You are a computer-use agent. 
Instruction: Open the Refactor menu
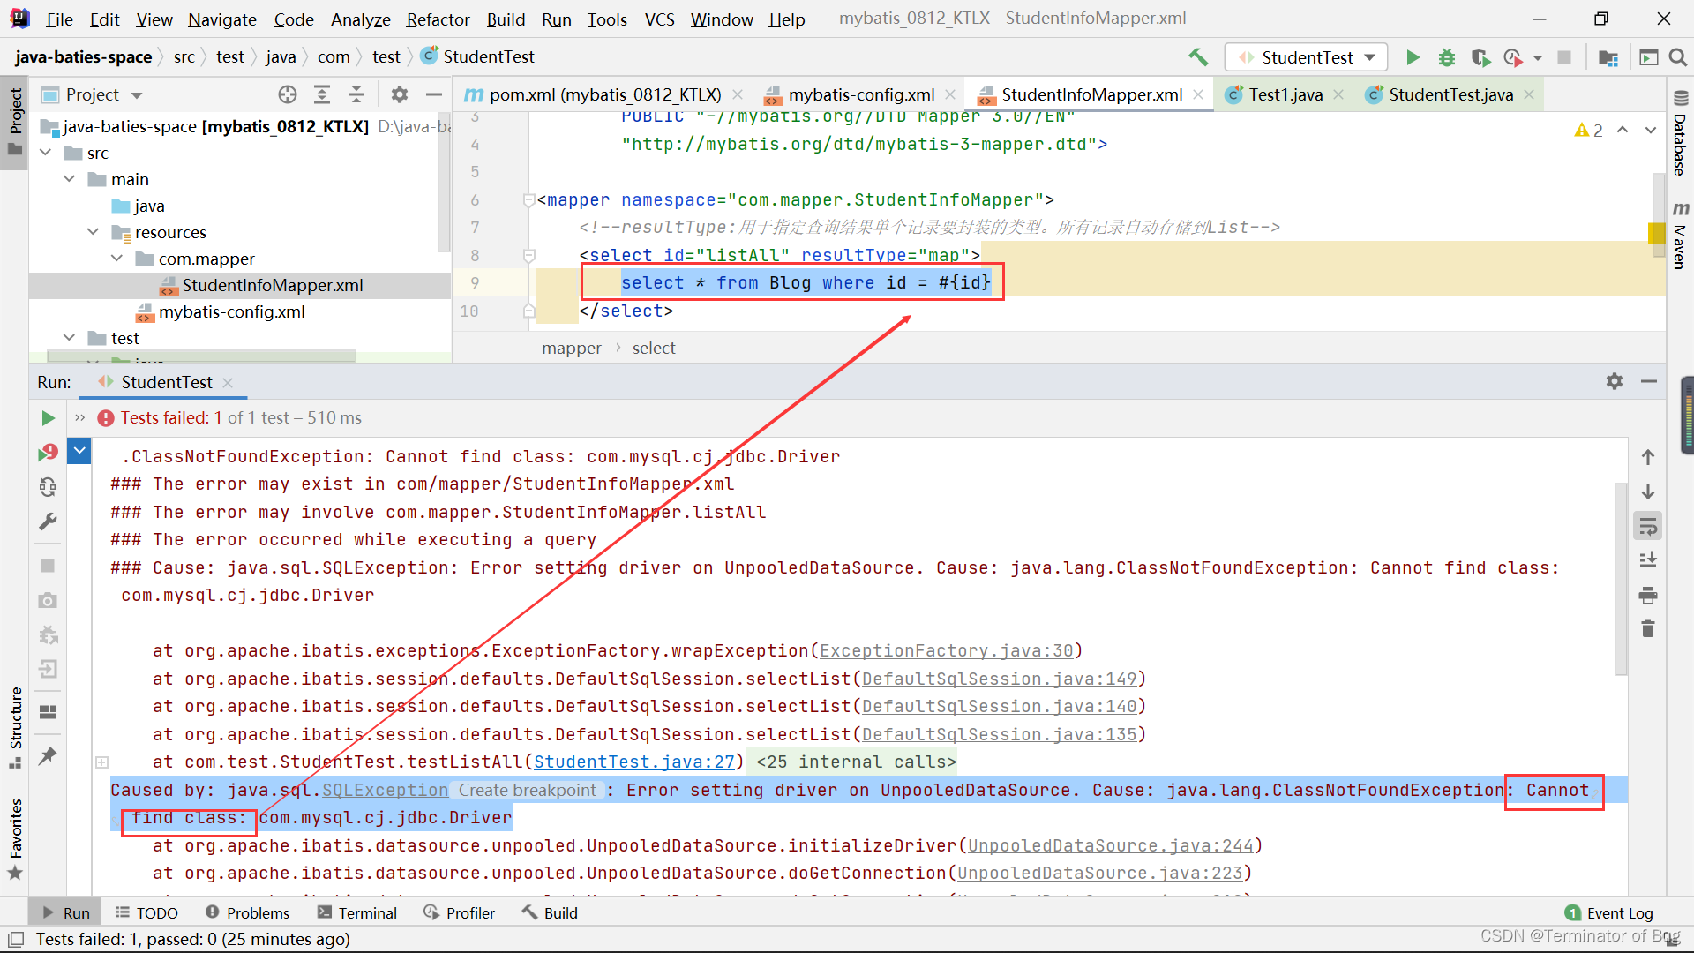[438, 19]
